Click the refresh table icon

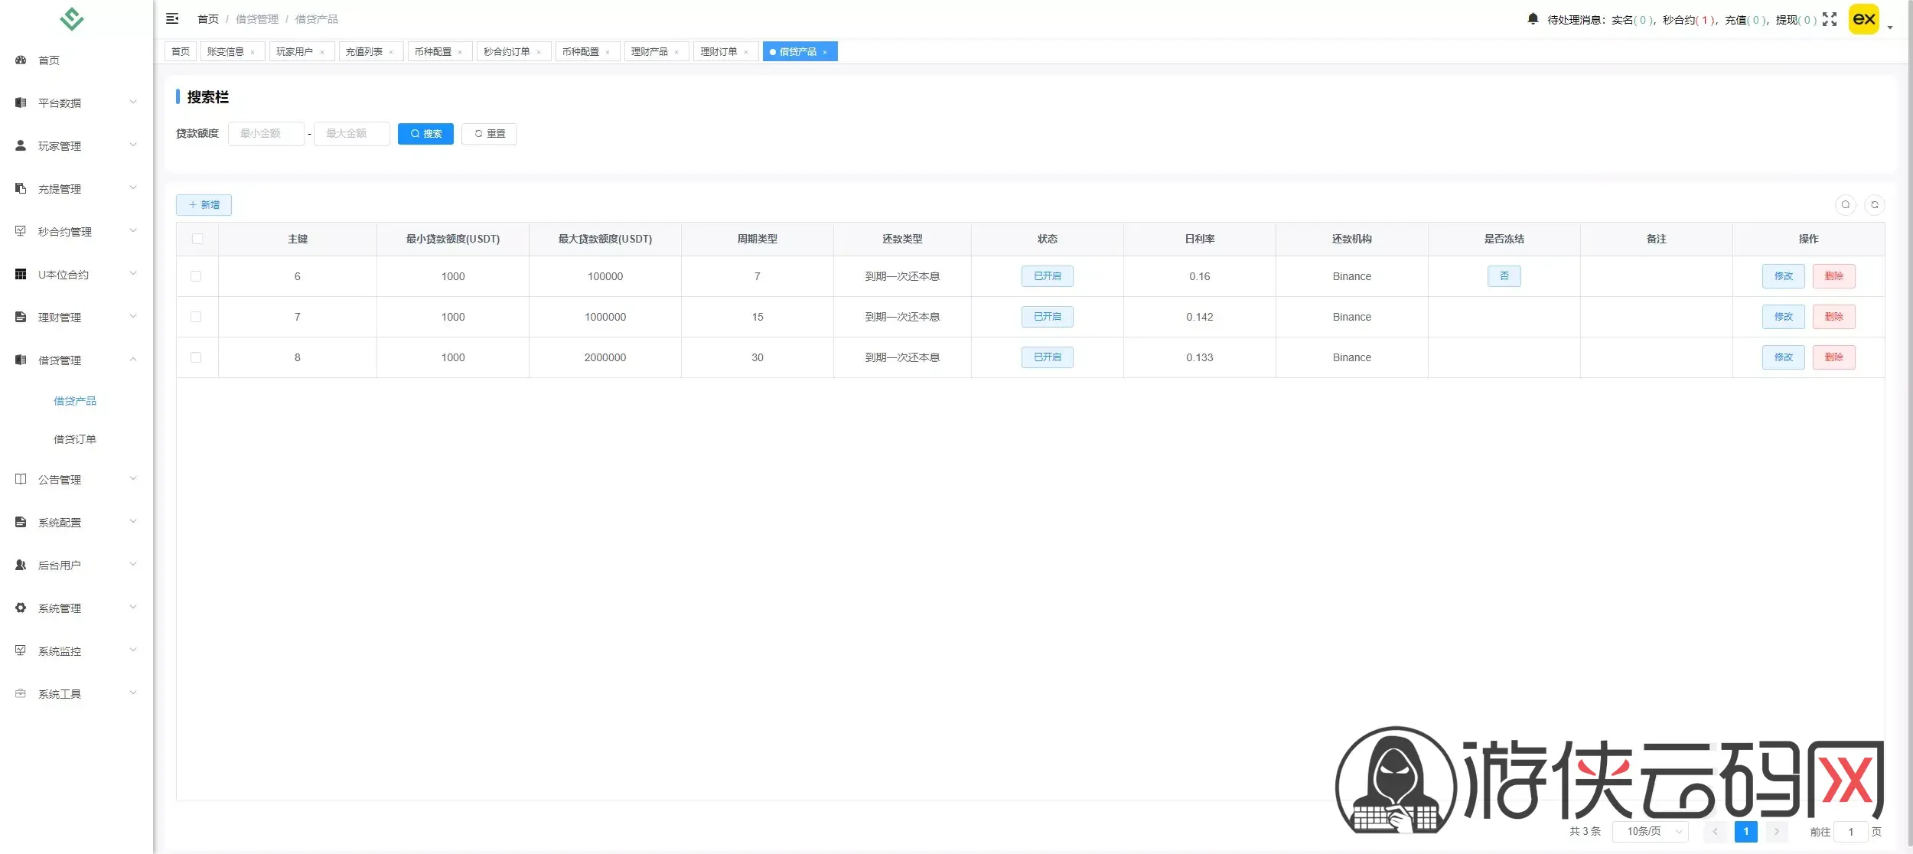point(1875,205)
